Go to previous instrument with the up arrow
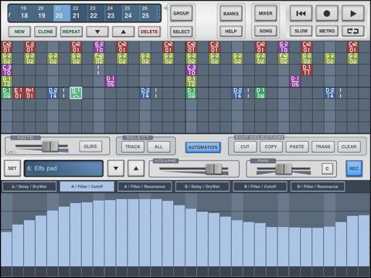The height and width of the screenshot is (278, 371). click(136, 168)
